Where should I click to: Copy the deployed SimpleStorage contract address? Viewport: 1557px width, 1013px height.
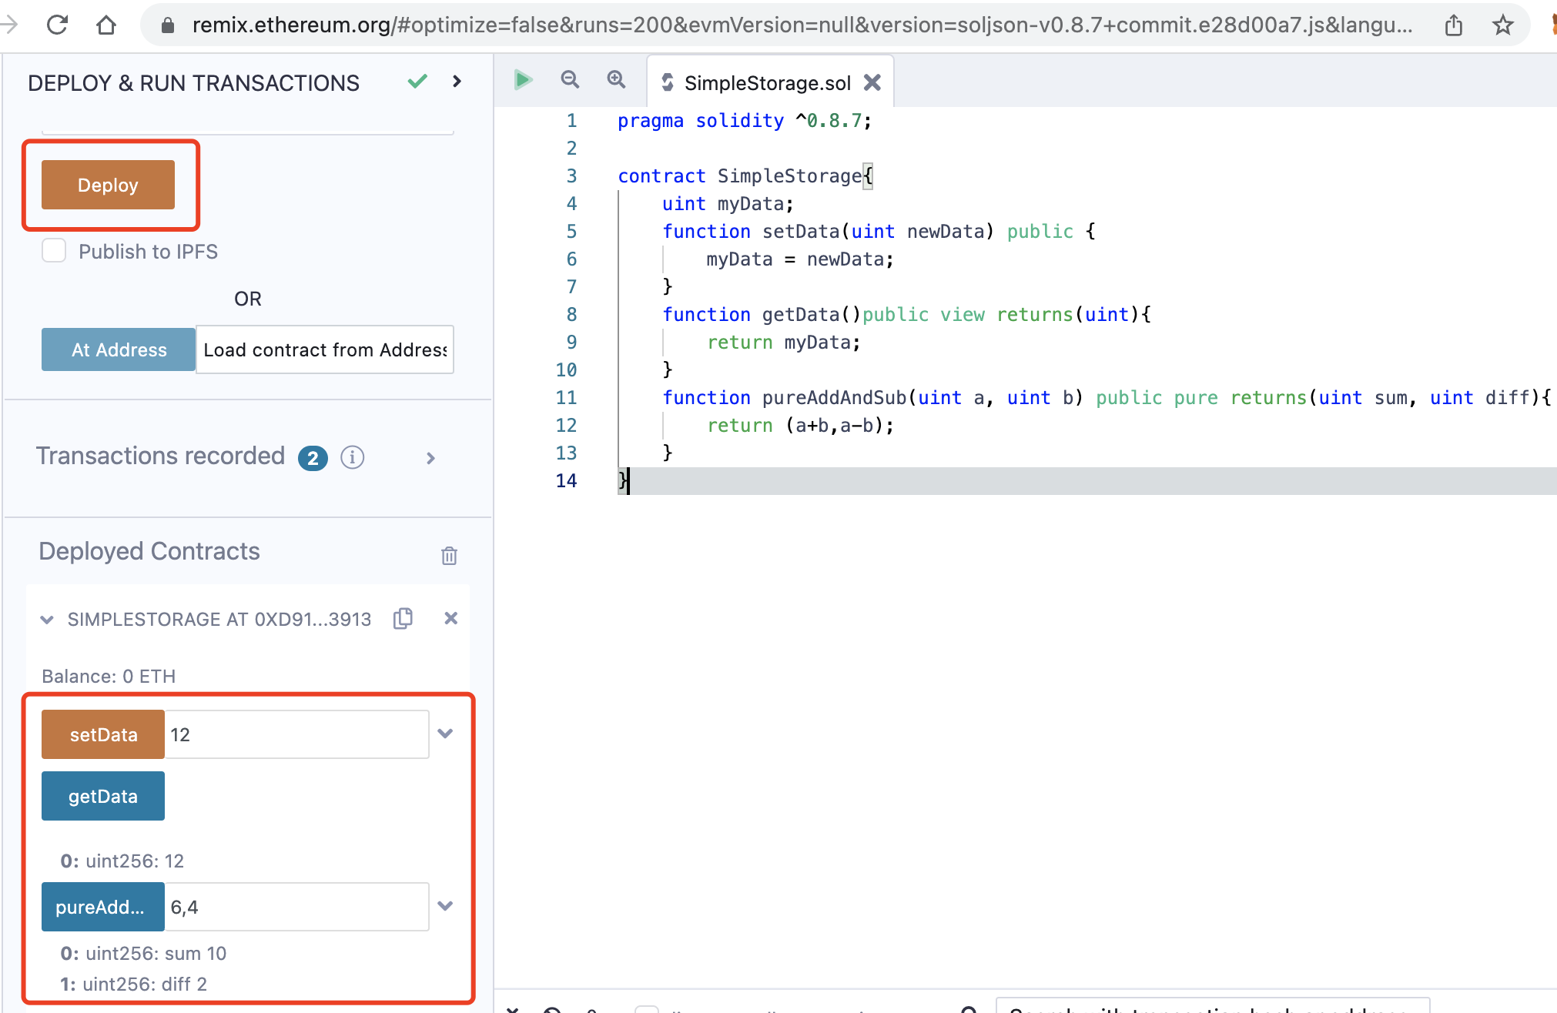click(x=403, y=618)
